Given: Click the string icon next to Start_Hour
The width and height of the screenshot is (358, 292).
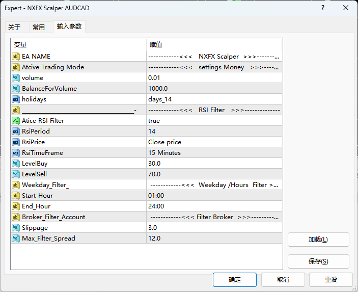Looking at the screenshot, I should click(x=15, y=196).
